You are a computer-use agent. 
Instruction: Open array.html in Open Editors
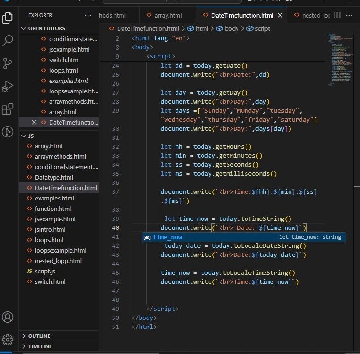(59, 112)
